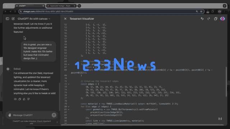Go forward in browser history
Viewport: 230px width, 129px height.
click(10, 11)
